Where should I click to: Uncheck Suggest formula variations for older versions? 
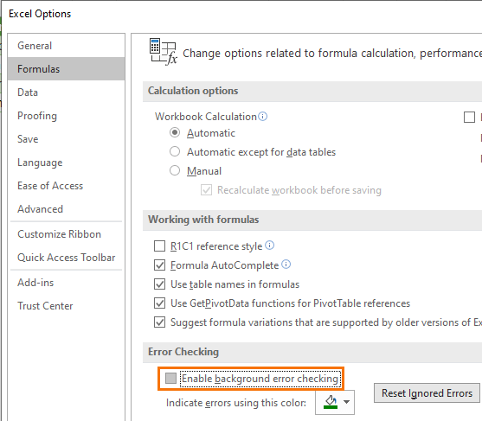[159, 322]
